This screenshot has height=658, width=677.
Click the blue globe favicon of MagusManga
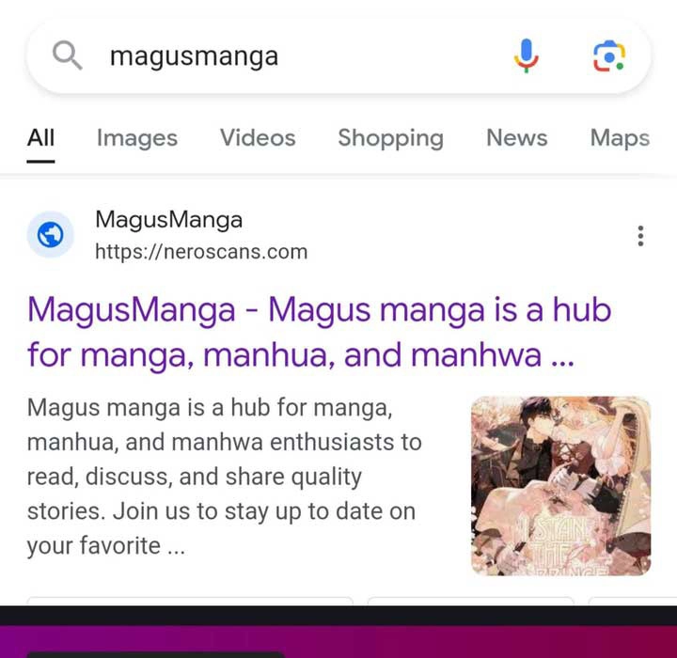point(51,235)
